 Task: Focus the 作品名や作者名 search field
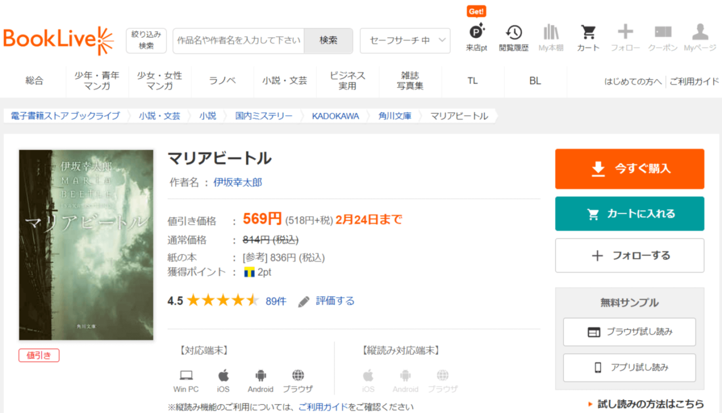pos(239,41)
